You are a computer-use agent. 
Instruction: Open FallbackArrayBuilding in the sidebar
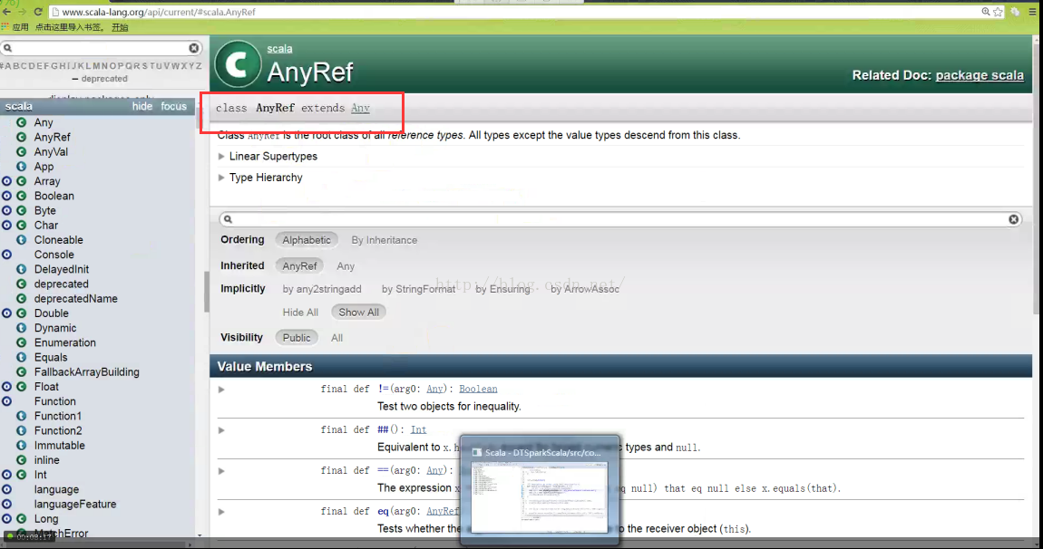click(x=86, y=372)
